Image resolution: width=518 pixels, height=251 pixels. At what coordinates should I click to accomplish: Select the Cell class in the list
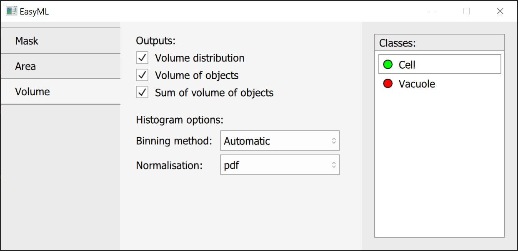[x=439, y=65]
